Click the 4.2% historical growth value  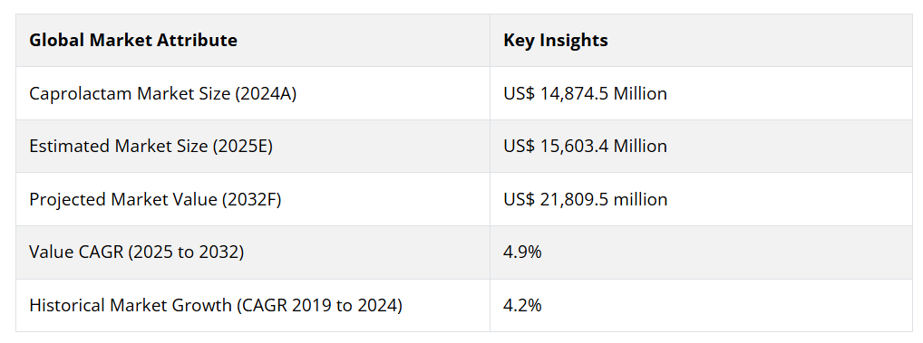(522, 305)
